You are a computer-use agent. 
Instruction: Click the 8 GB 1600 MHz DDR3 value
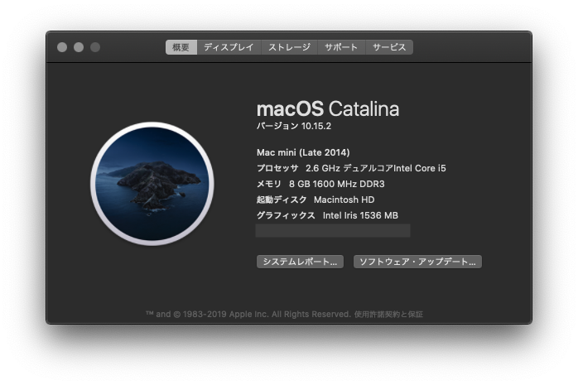[x=336, y=184]
